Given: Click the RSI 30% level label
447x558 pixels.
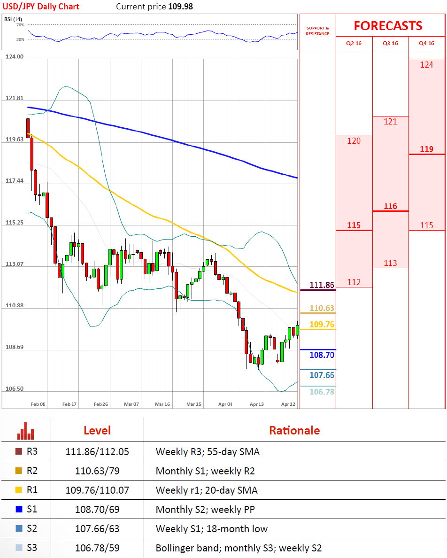Looking at the screenshot, I should pyautogui.click(x=20, y=39).
